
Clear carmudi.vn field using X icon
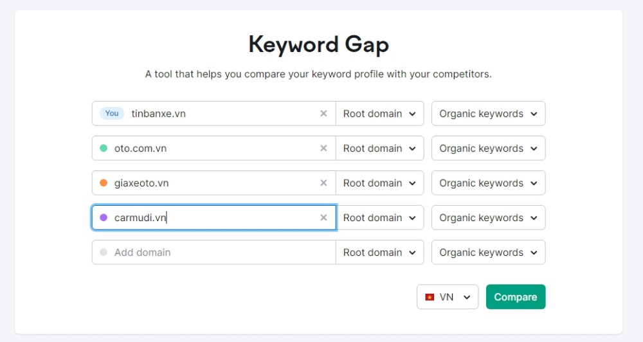(323, 218)
